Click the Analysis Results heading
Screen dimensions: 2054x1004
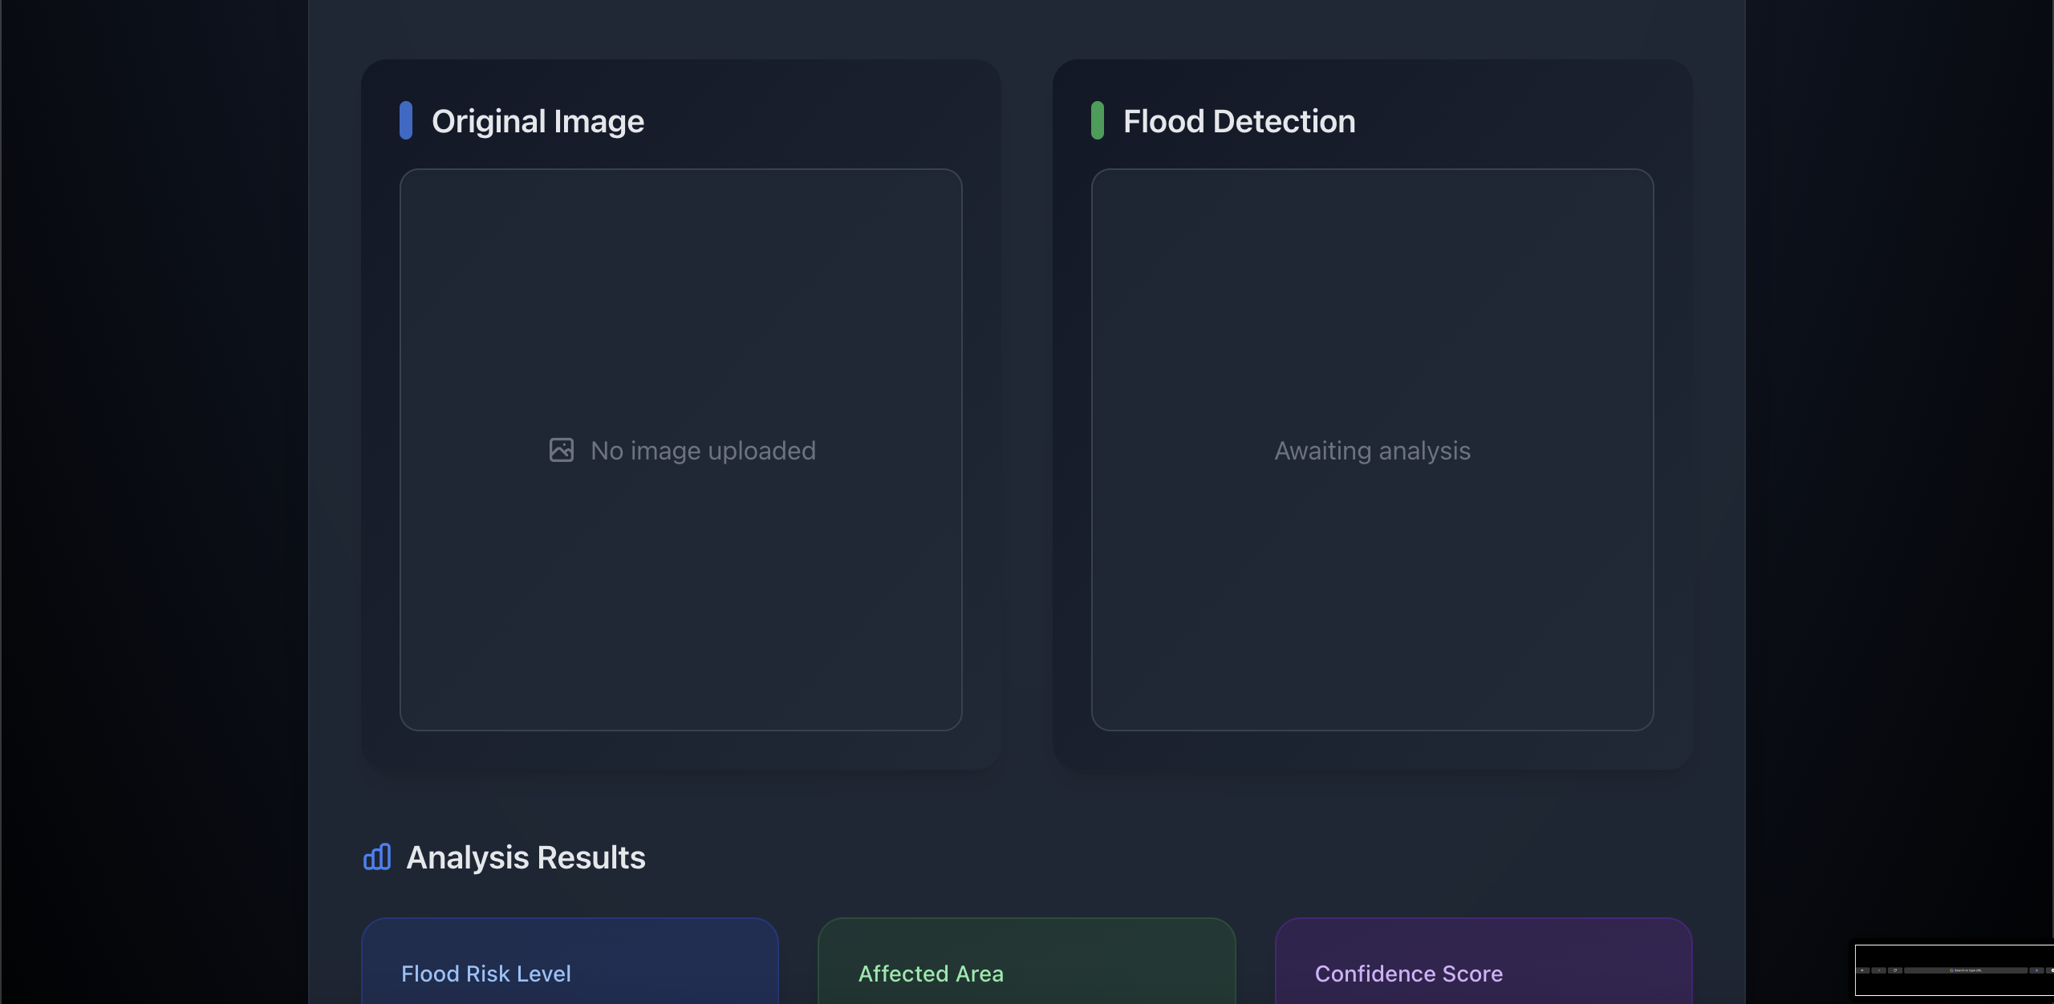(x=526, y=857)
